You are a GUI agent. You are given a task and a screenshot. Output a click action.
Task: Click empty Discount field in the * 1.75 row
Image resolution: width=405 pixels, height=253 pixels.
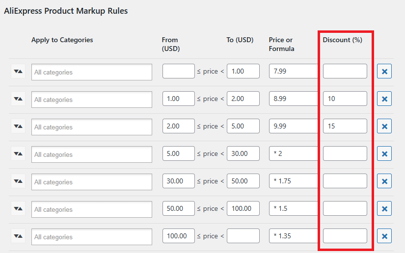[345, 181]
